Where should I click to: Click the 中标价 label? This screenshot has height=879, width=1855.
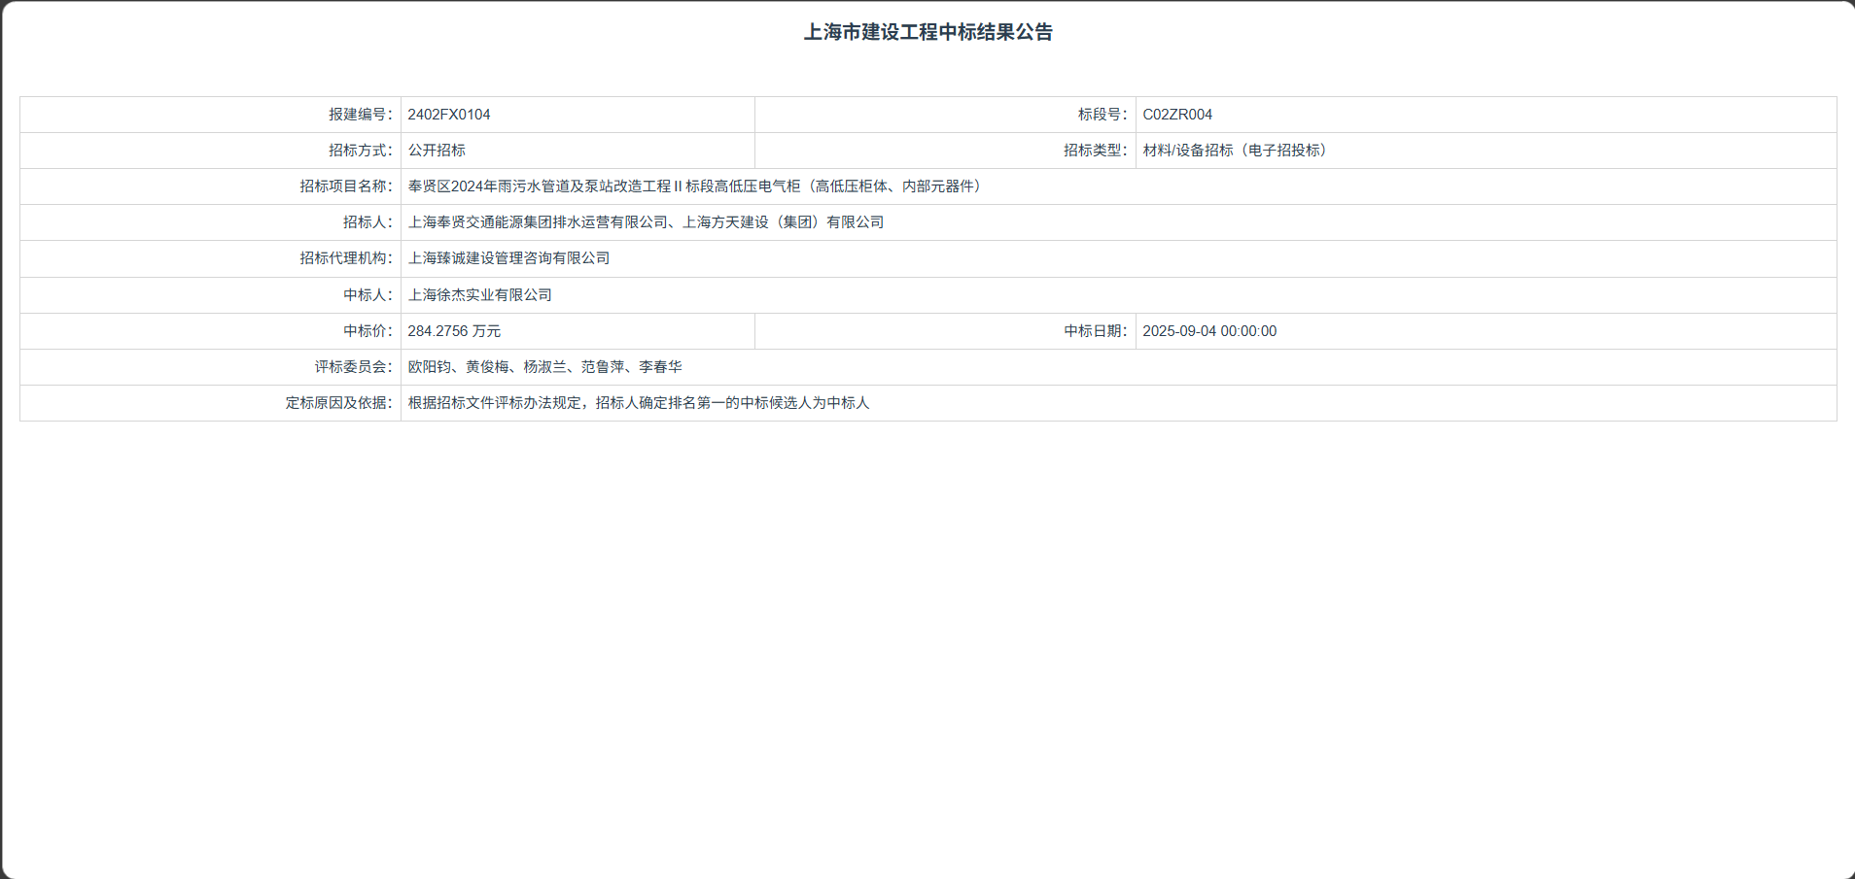(367, 331)
